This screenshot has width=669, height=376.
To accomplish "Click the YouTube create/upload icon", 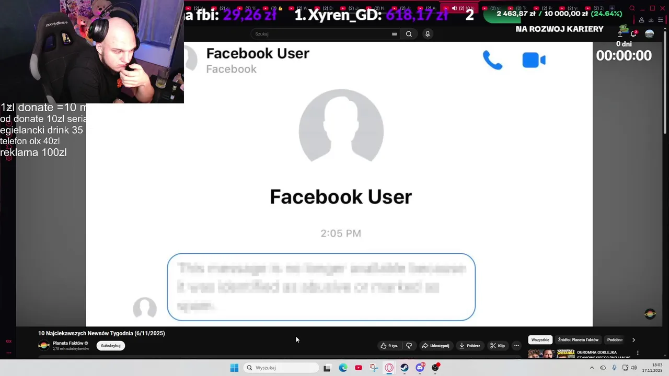I will (620, 33).
